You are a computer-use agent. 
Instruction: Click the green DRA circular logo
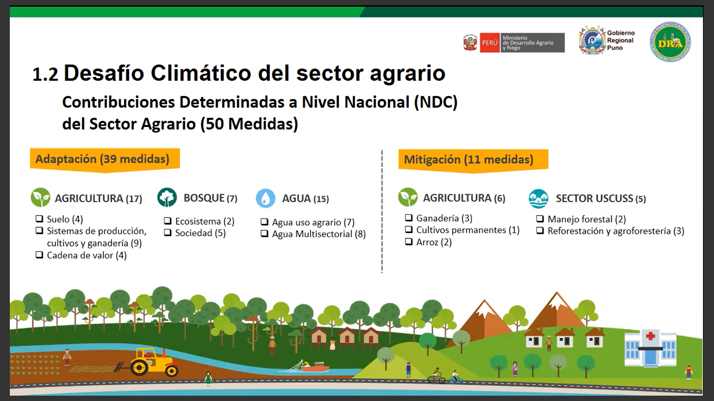(x=670, y=42)
